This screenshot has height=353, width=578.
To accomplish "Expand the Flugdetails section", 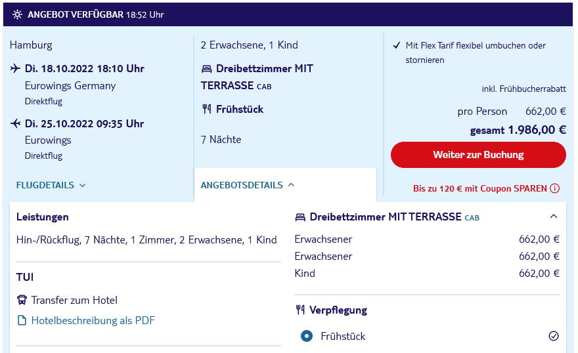I will point(51,185).
